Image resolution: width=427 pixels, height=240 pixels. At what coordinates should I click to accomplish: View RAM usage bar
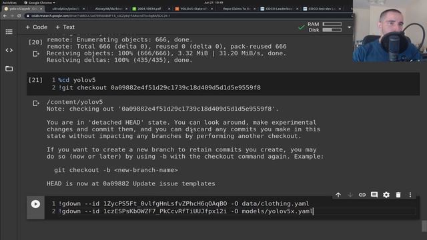[332, 24]
